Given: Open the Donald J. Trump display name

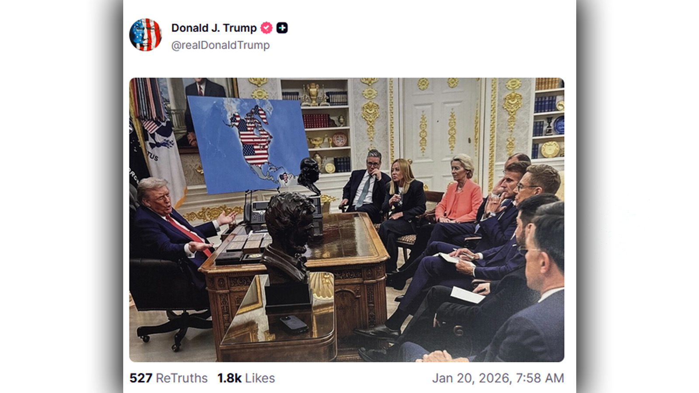Looking at the screenshot, I should tap(214, 28).
